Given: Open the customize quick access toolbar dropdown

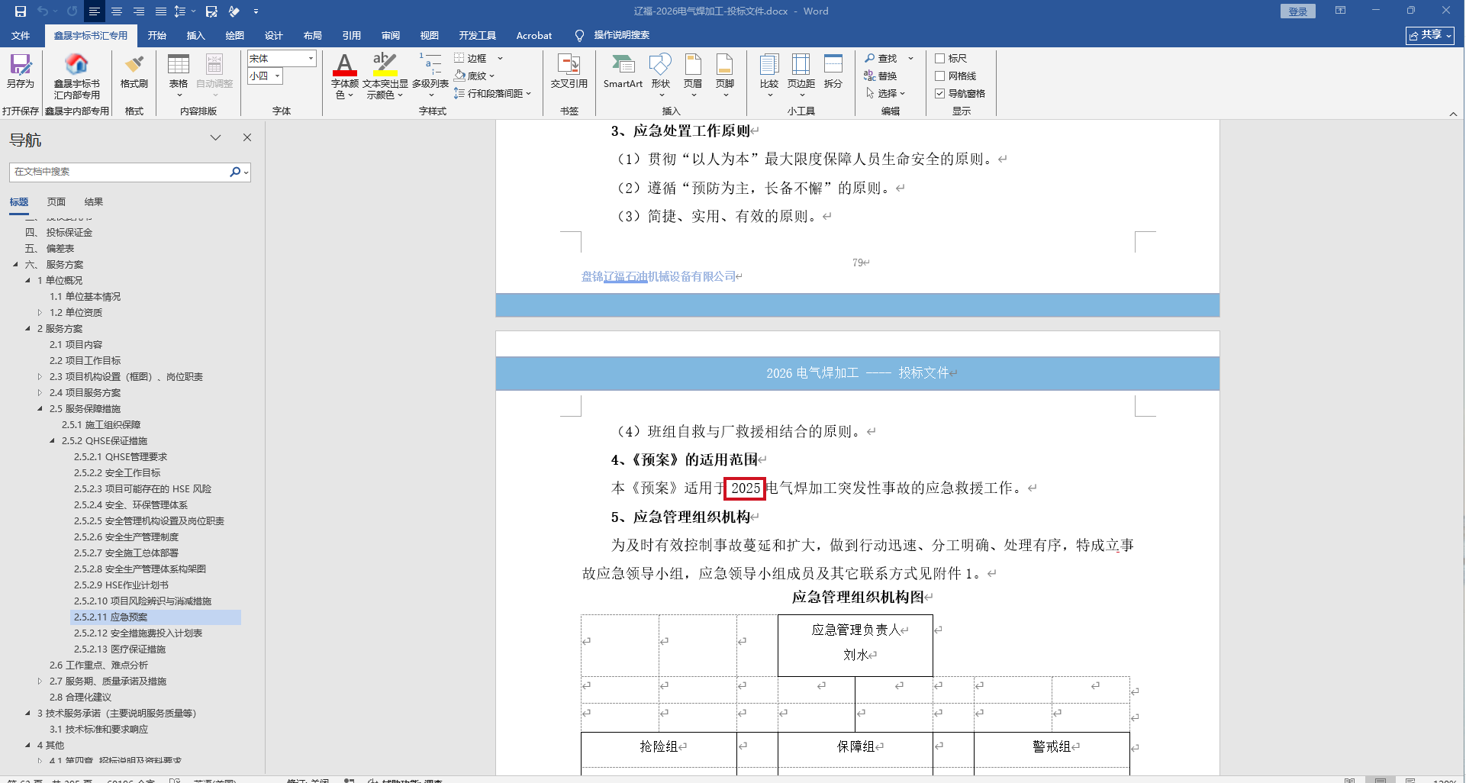Looking at the screenshot, I should point(256,11).
